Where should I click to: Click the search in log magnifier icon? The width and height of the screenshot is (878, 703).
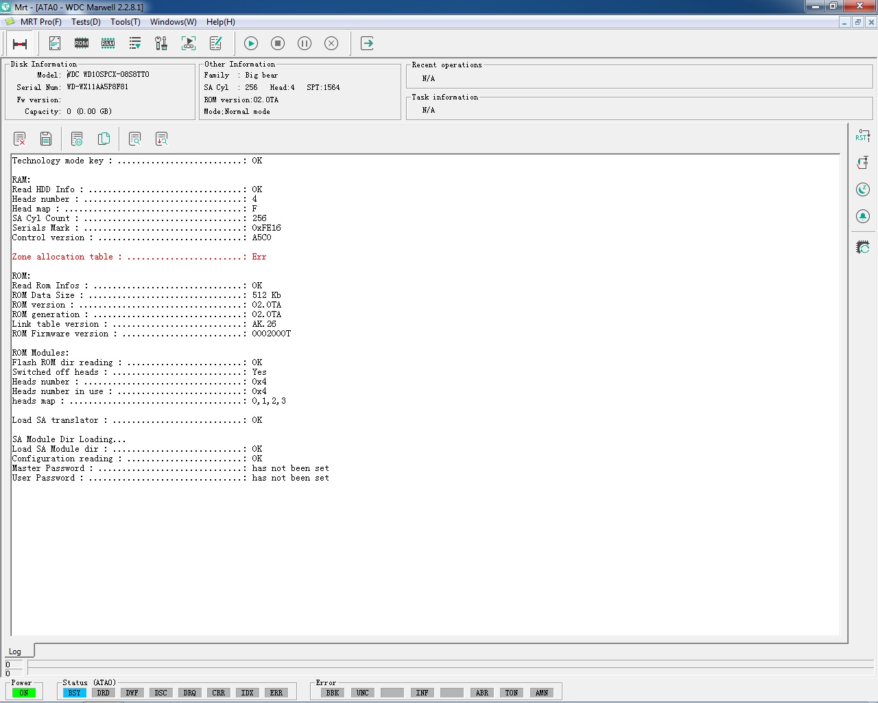point(134,139)
